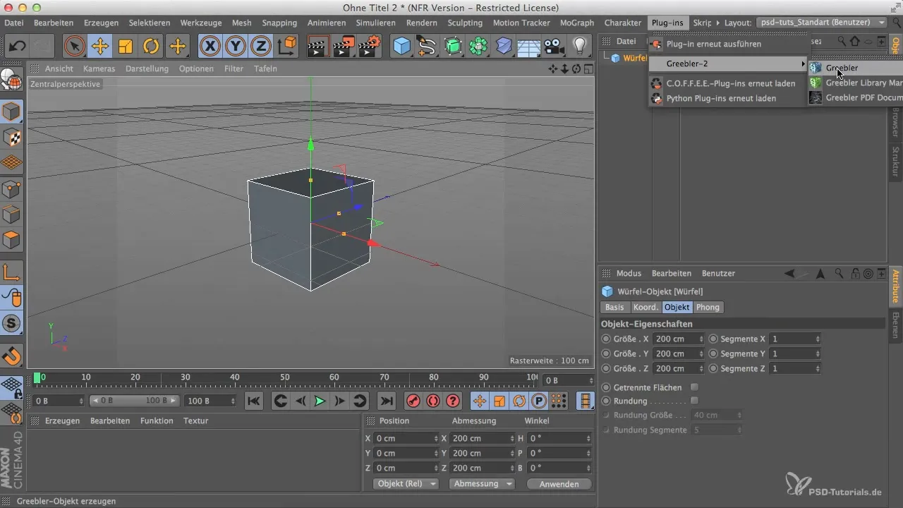Select Texture mode checkerboard cube icon
This screenshot has height=508, width=903.
click(x=11, y=138)
